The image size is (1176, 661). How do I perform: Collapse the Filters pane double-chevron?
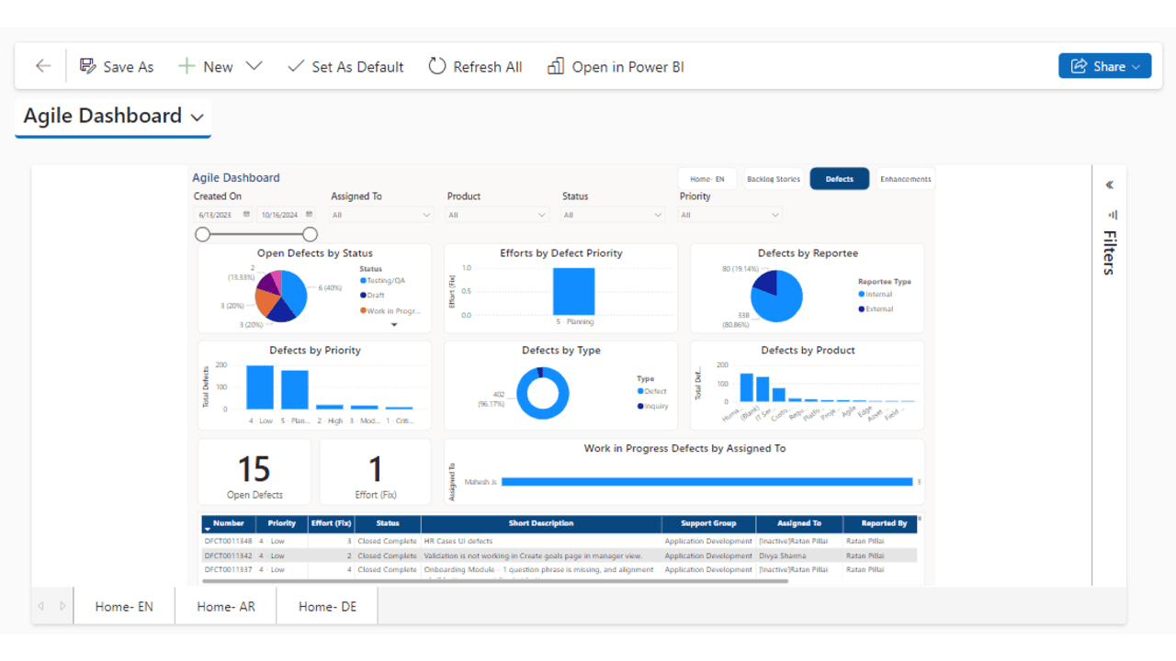1110,185
